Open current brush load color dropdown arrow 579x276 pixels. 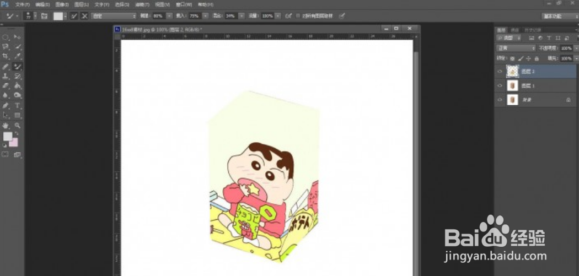point(66,16)
